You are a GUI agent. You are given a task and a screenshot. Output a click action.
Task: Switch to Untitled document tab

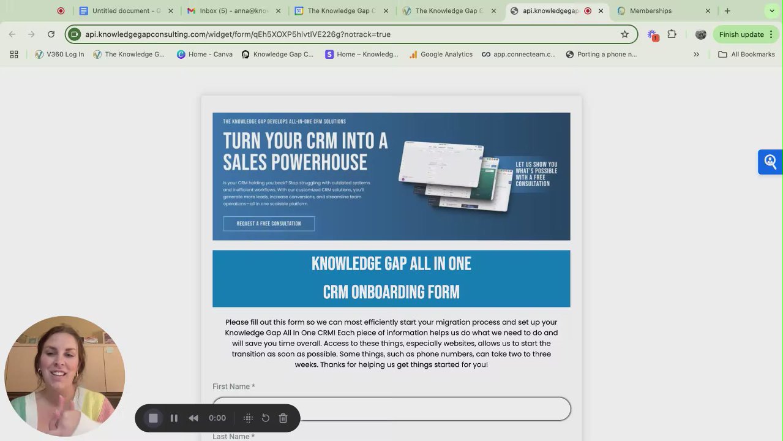[x=127, y=10]
